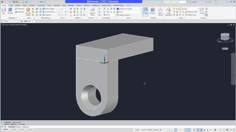Expand the Layers panel

click(182, 18)
